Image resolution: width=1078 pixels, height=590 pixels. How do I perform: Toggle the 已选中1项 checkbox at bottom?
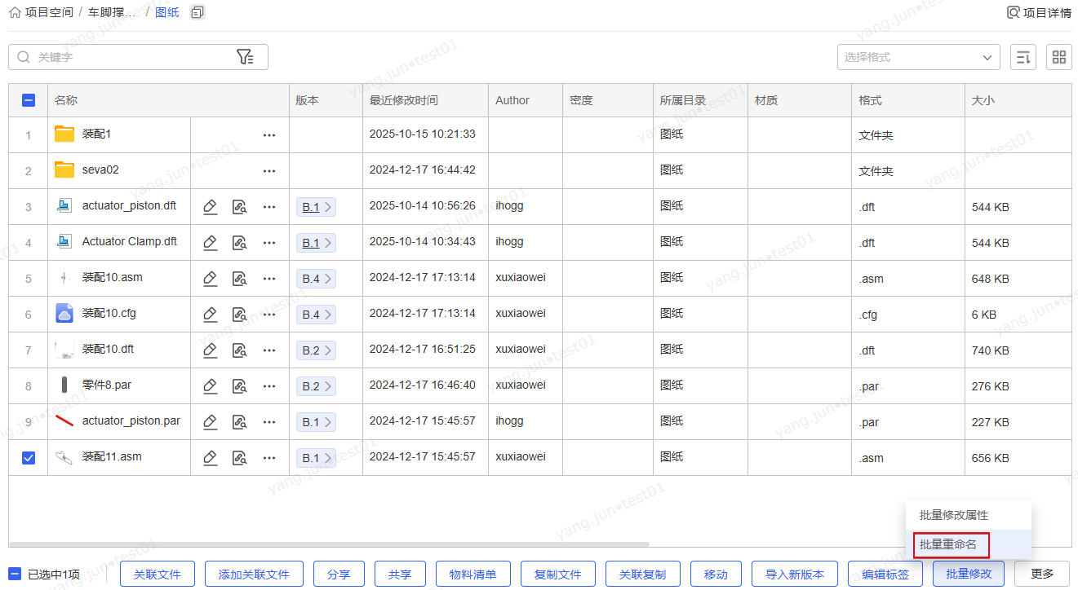(x=15, y=574)
